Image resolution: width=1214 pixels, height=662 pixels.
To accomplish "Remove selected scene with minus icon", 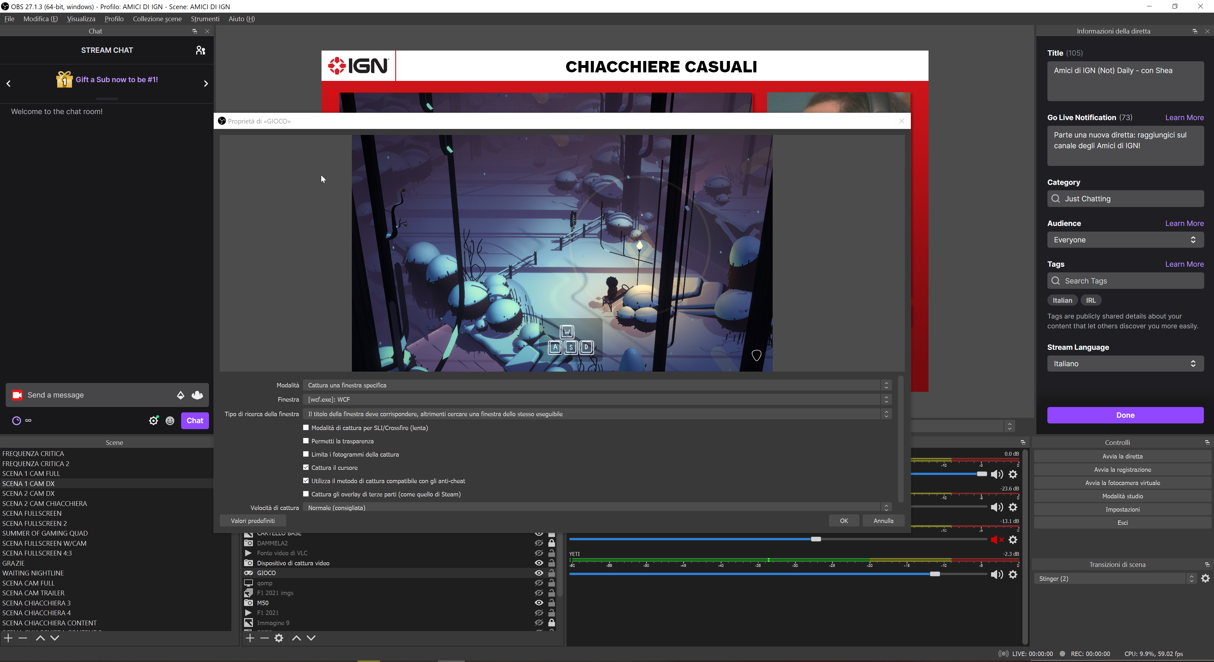I will pos(23,637).
